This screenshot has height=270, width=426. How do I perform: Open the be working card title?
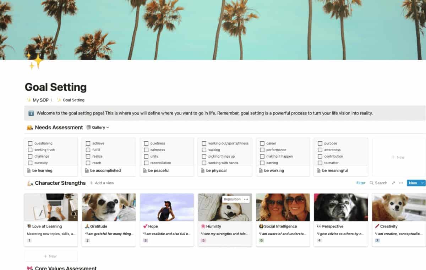click(274, 171)
